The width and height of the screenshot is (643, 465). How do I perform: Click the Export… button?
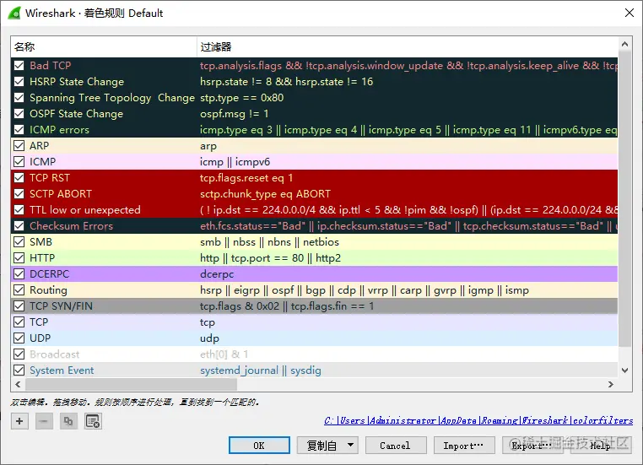coord(532,446)
